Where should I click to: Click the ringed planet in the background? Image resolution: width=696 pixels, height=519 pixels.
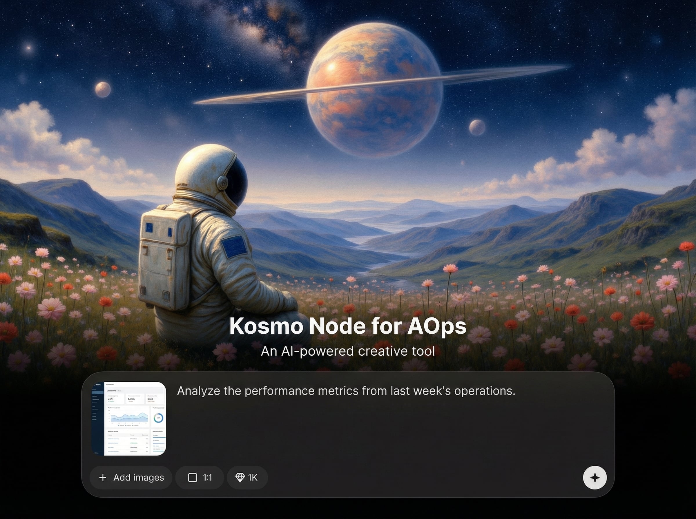375,90
